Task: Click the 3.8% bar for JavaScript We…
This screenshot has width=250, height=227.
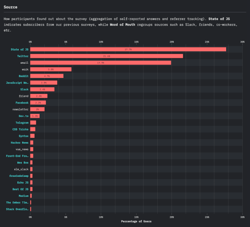Action: [44, 83]
